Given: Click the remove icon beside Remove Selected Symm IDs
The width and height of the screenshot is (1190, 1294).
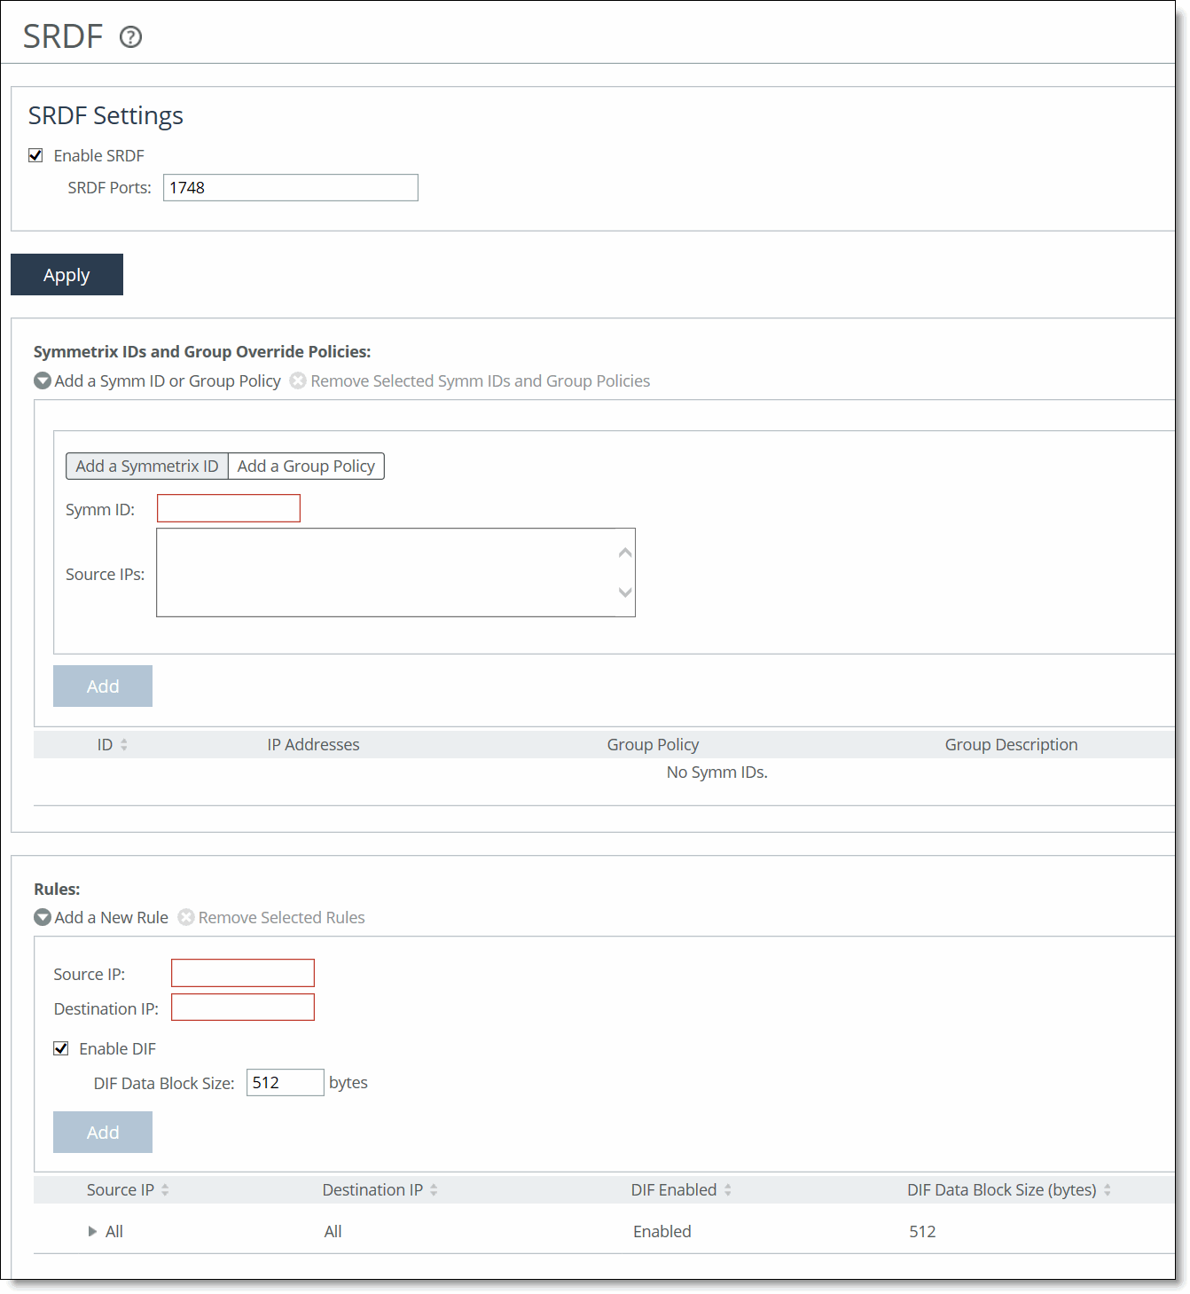Looking at the screenshot, I should [299, 380].
